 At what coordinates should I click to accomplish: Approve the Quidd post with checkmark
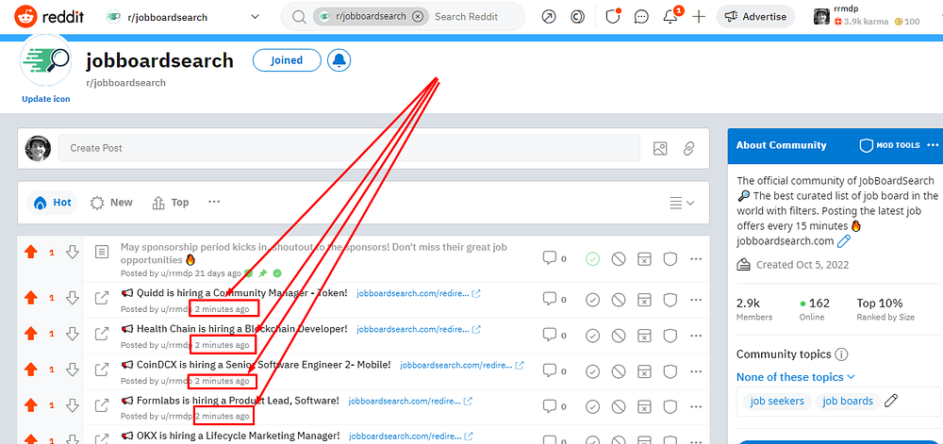(592, 299)
